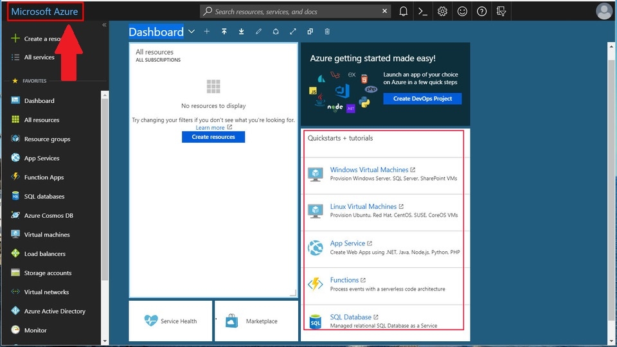Click the SQL Database icon in quickstarts
Image resolution: width=617 pixels, height=347 pixels.
pyautogui.click(x=315, y=321)
